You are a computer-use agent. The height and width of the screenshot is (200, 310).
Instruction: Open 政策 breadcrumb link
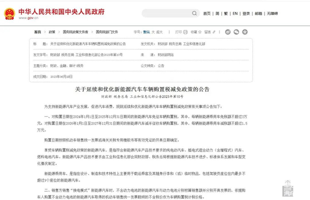click(x=52, y=32)
